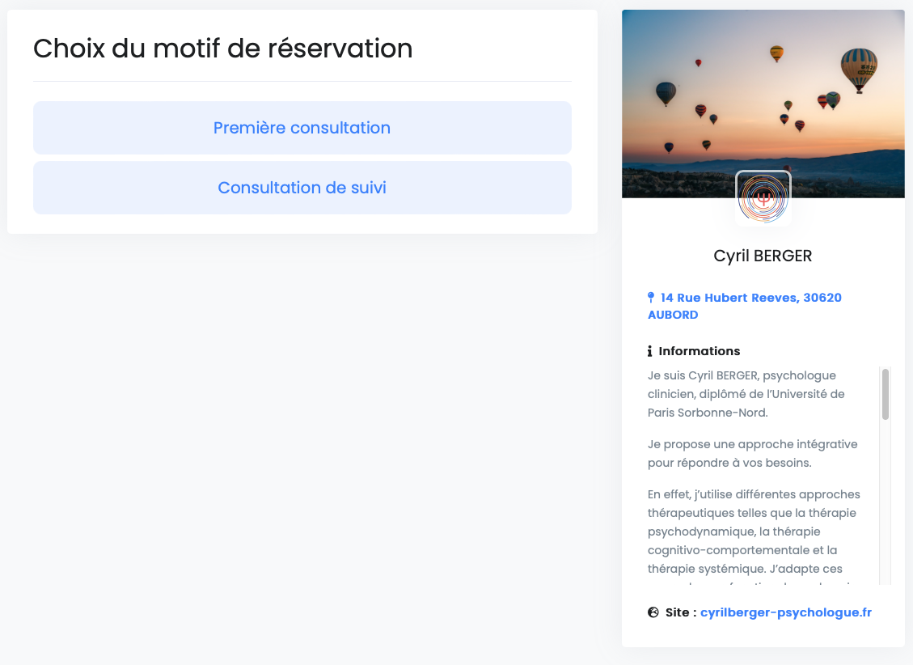Click the dark balloon at banner's left
913x665 pixels.
(666, 93)
